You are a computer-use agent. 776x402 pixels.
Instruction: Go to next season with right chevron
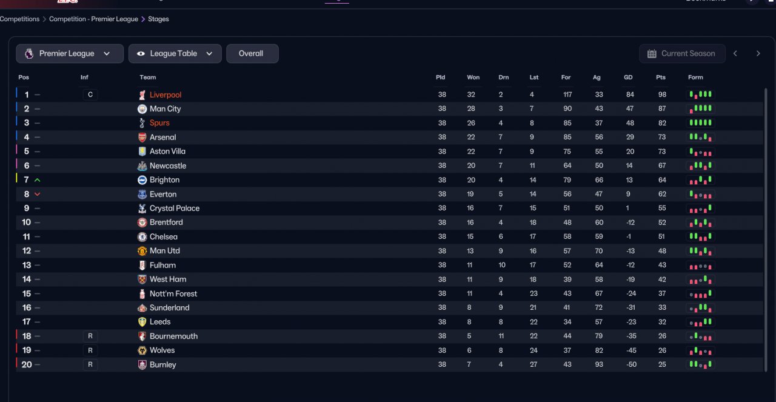click(758, 53)
